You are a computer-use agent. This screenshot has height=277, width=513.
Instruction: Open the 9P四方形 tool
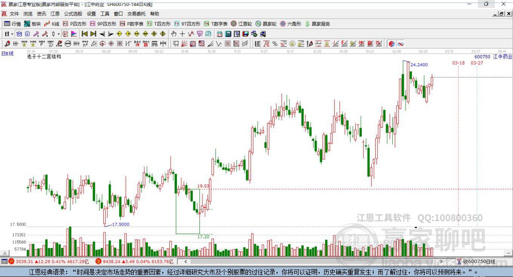(x=103, y=24)
